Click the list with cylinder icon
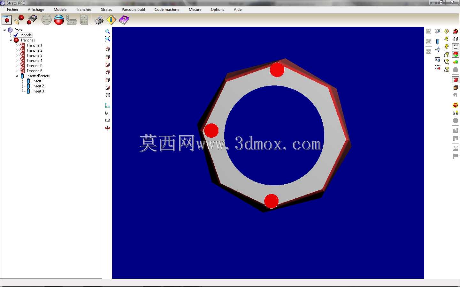This screenshot has width=460, height=287. click(438, 59)
